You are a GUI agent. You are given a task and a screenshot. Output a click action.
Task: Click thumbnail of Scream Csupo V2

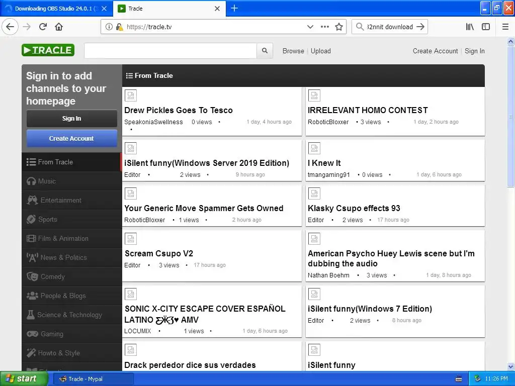click(131, 239)
